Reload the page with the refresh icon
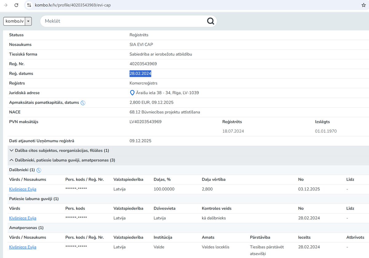 17,5
